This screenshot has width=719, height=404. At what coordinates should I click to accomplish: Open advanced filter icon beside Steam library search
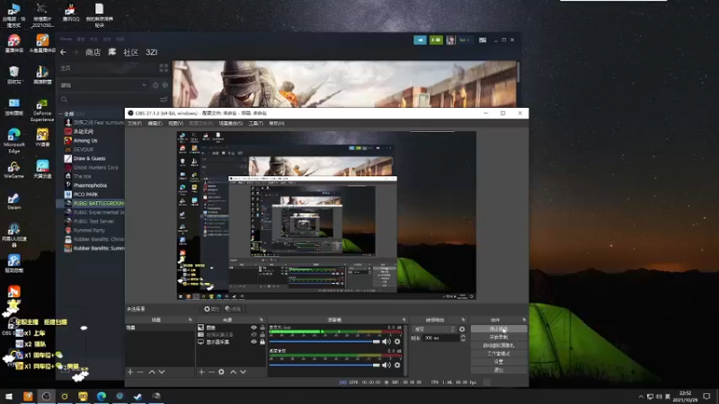pos(164,100)
